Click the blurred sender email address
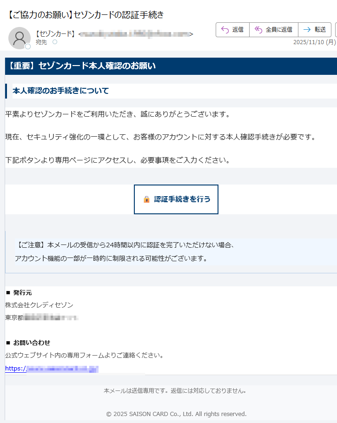The width and height of the screenshot is (337, 423). (x=136, y=34)
